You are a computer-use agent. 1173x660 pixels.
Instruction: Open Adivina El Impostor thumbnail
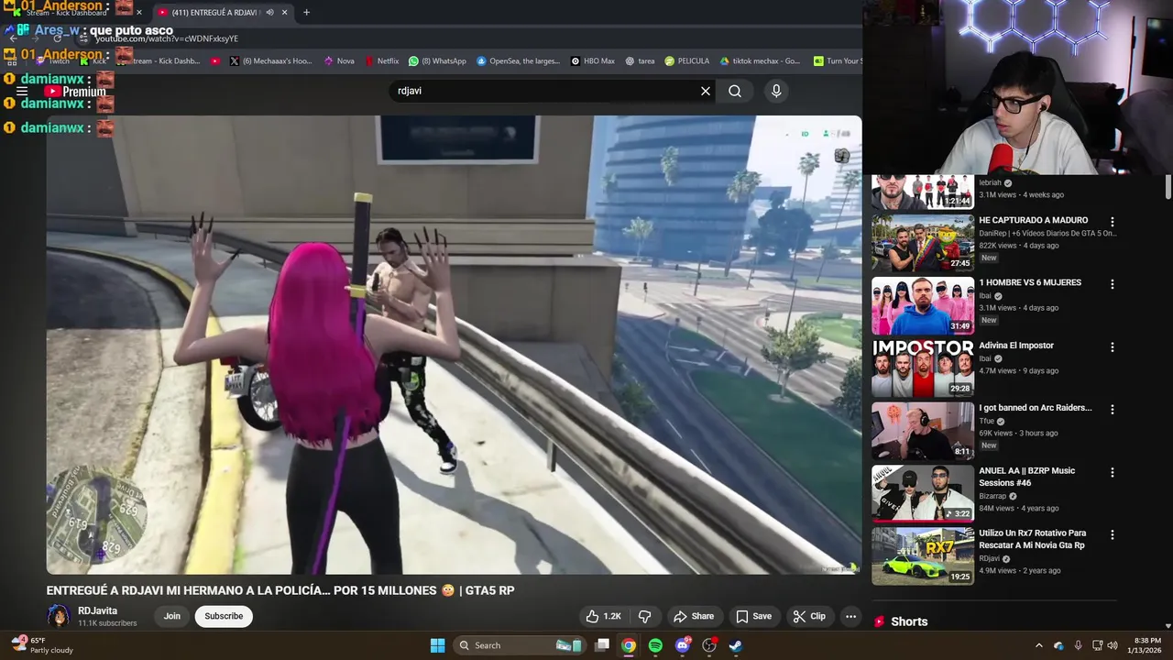tap(923, 368)
